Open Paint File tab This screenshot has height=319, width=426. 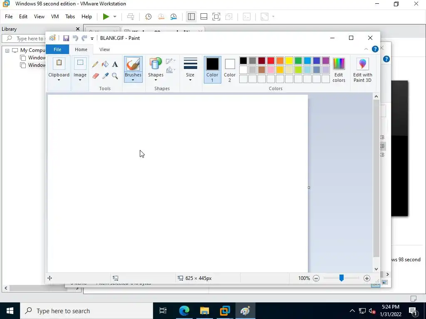coord(57,49)
